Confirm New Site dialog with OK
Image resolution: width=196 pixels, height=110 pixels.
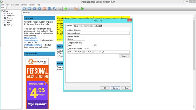[x=105, y=88]
